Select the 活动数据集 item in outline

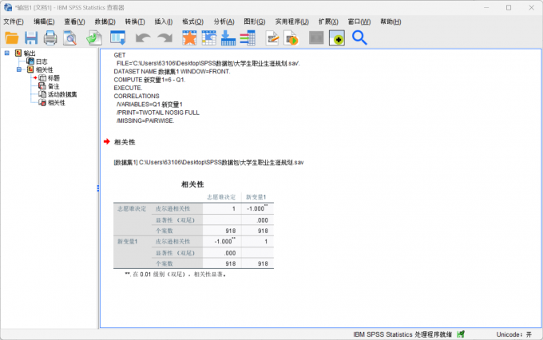(x=62, y=94)
